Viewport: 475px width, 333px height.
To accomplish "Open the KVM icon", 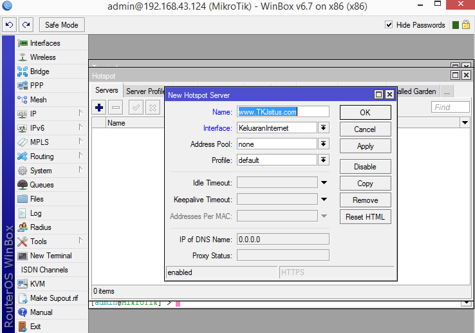I will 23,284.
